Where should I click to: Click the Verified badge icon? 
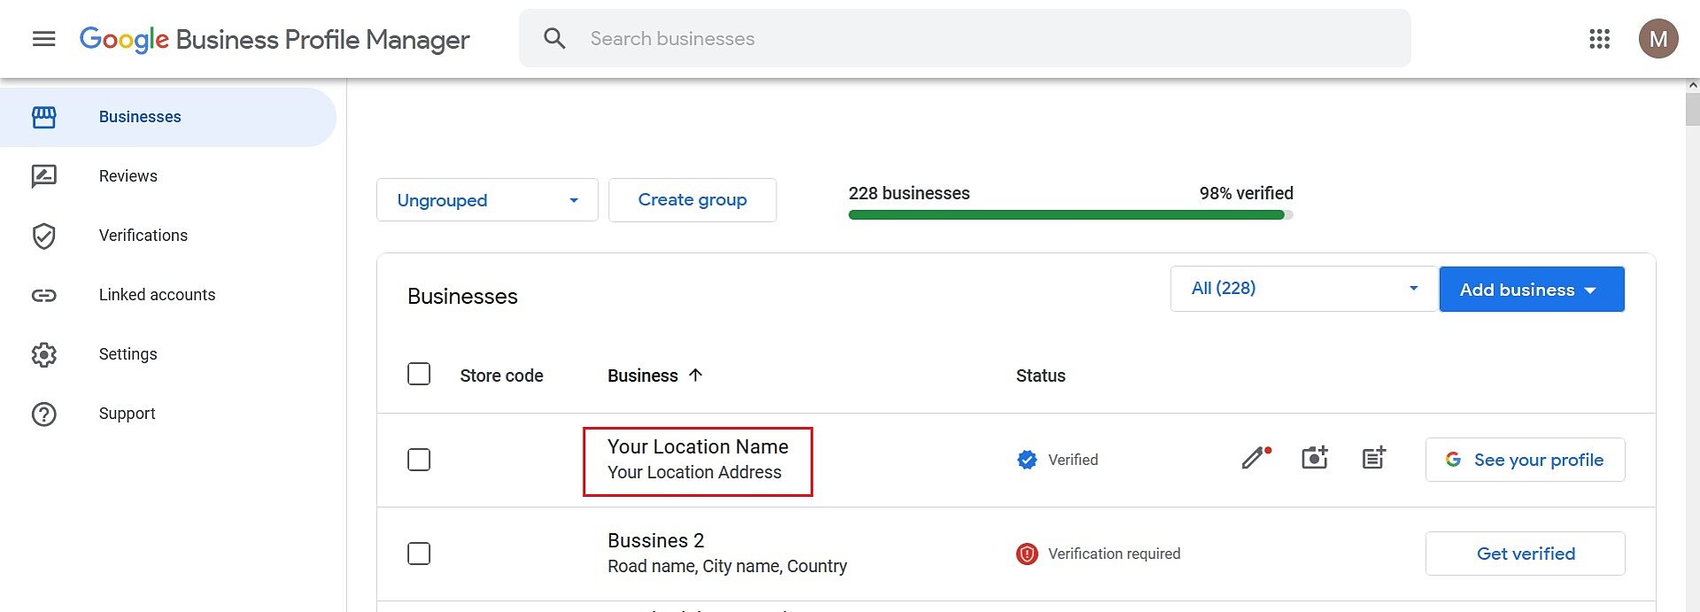(x=1027, y=460)
